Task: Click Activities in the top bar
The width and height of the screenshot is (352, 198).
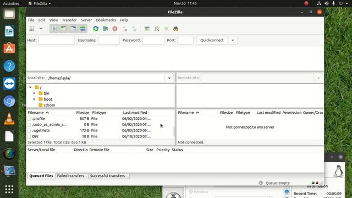Action: pos(11,3)
